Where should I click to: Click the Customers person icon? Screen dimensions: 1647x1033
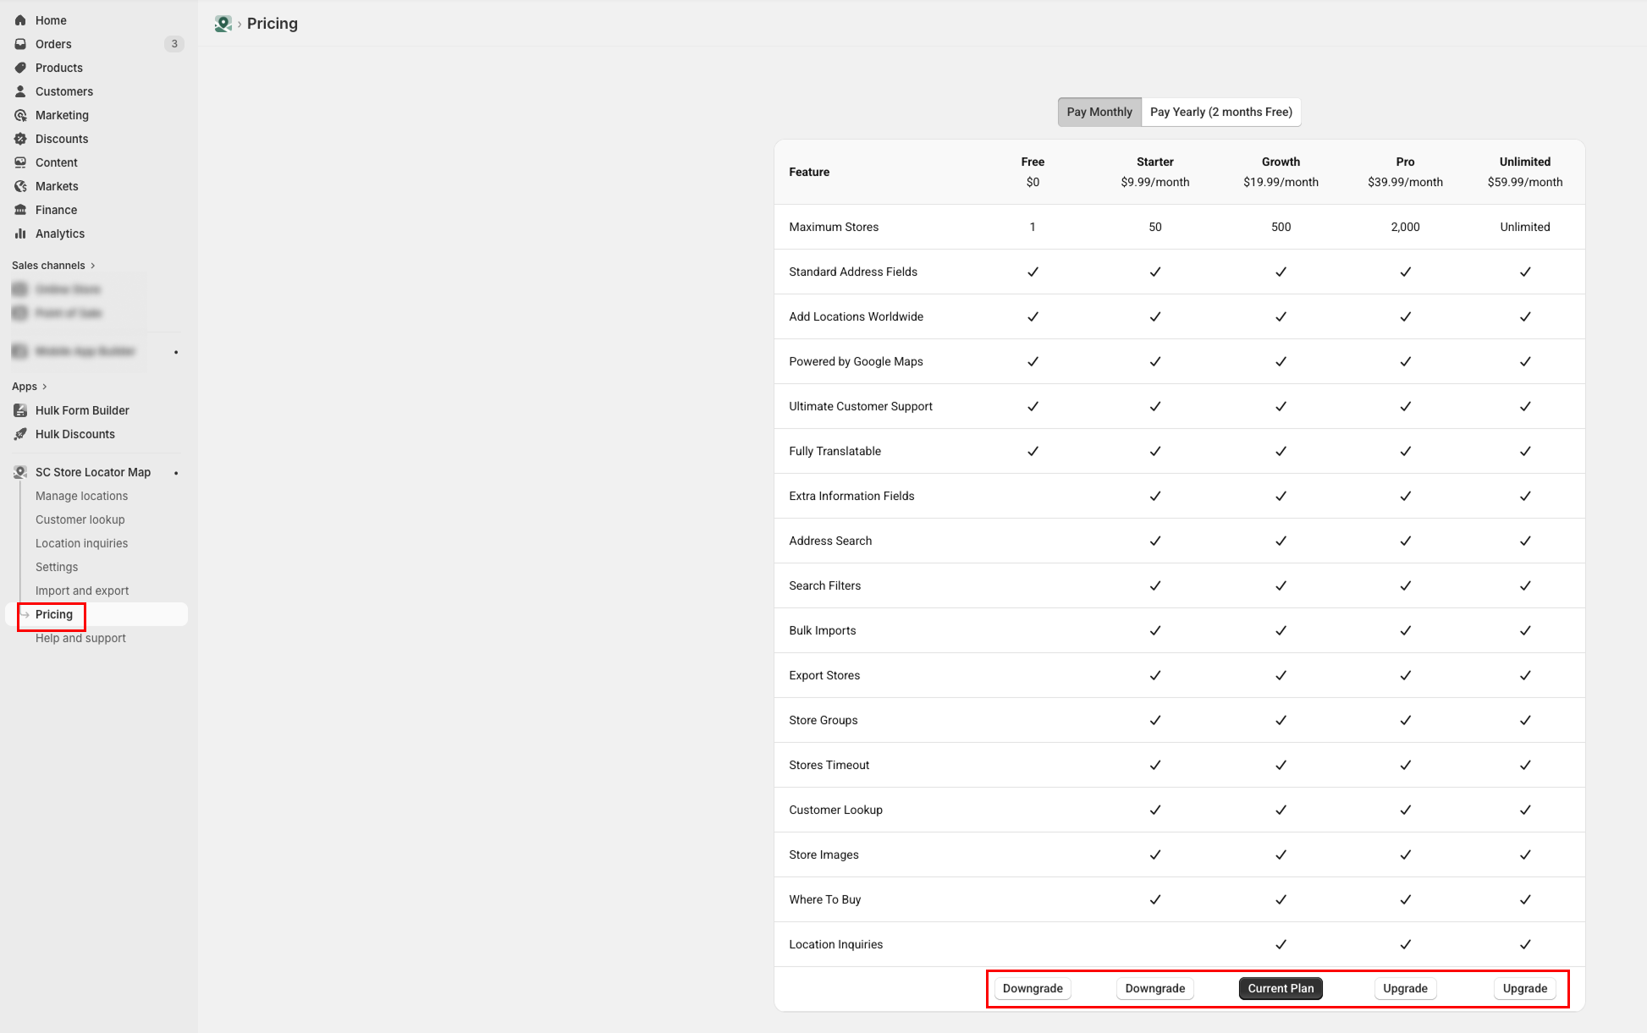tap(20, 91)
